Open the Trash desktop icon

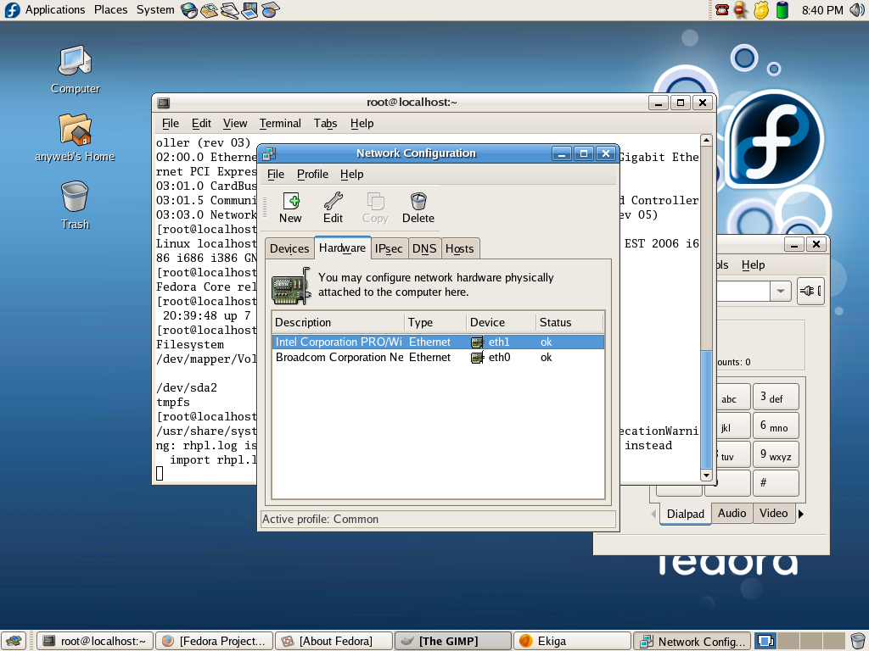[75, 197]
